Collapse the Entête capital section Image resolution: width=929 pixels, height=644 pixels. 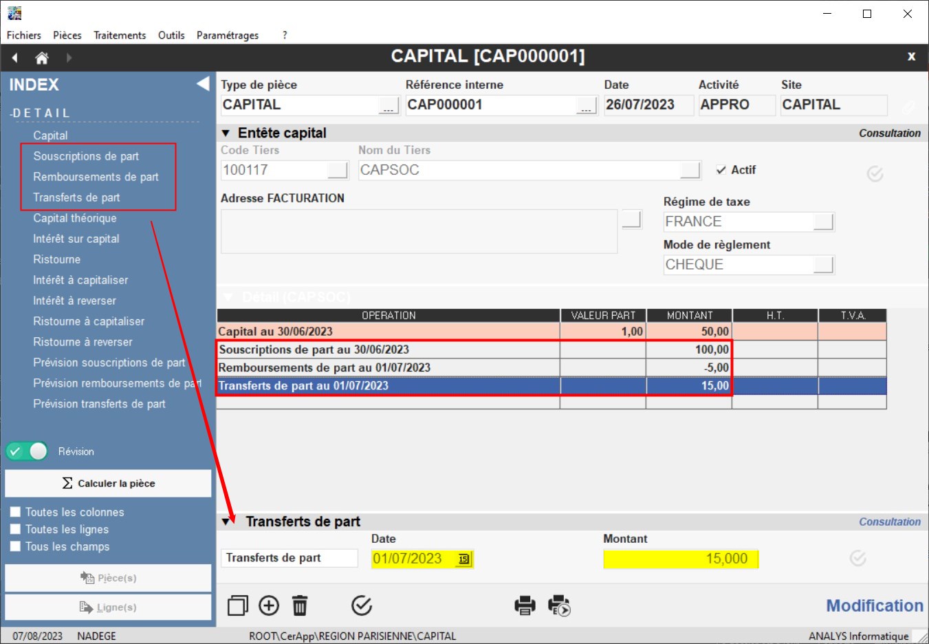coord(226,133)
